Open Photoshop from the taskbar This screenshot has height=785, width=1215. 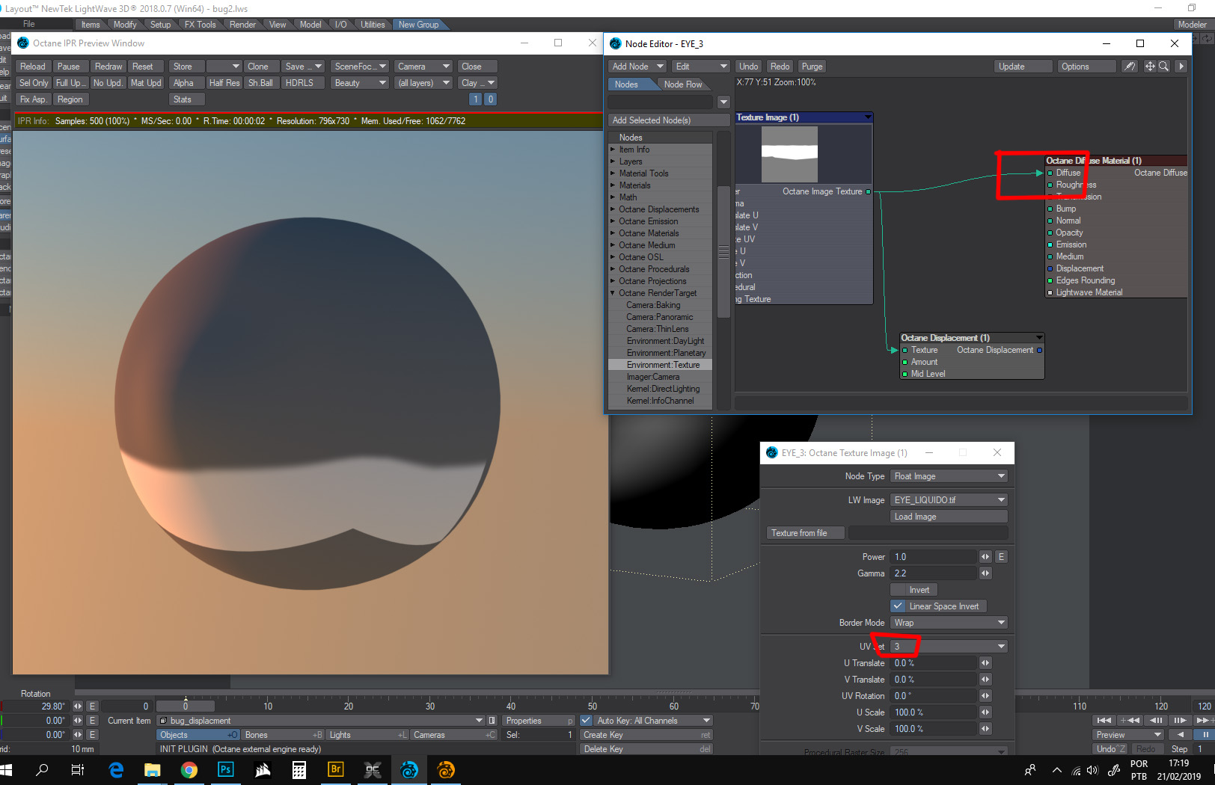(x=225, y=770)
